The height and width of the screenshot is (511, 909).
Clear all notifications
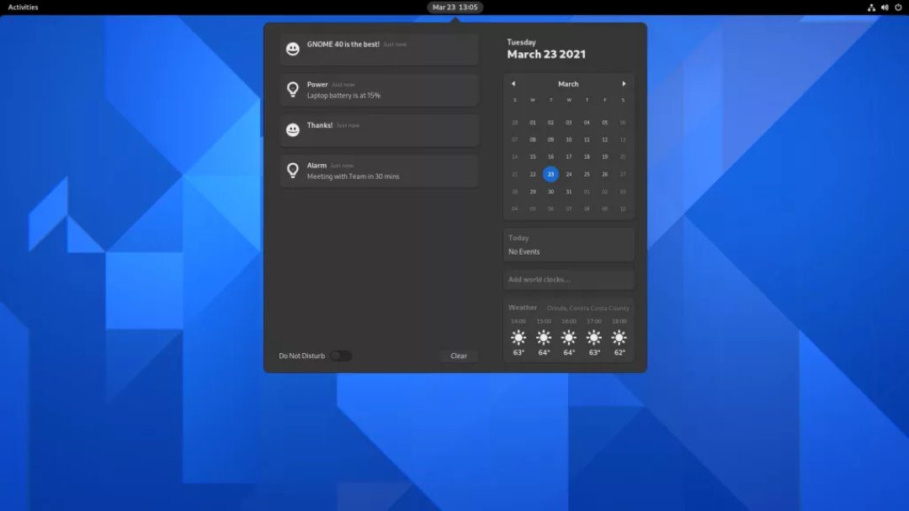coord(459,356)
